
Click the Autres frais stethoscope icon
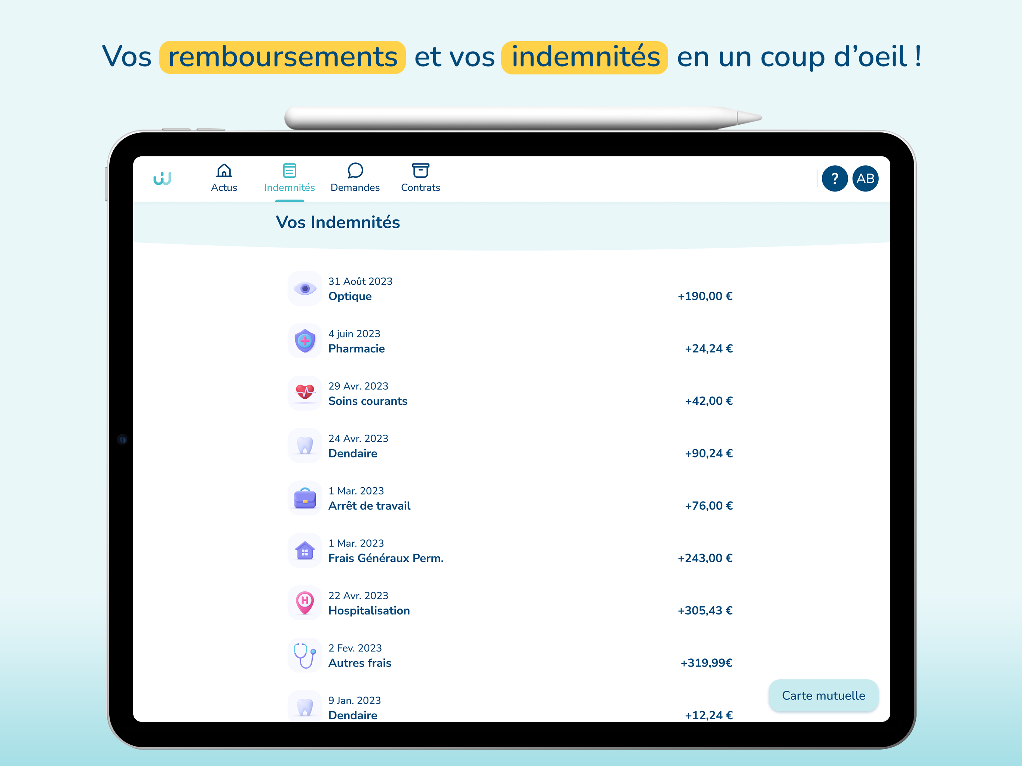click(305, 655)
